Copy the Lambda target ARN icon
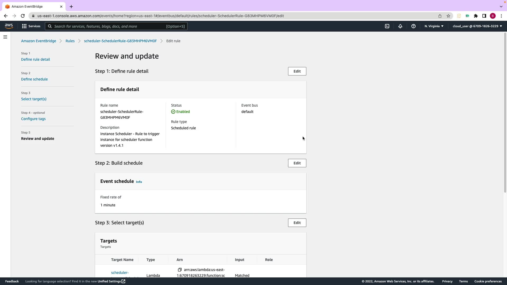This screenshot has width=507, height=285. point(180,270)
